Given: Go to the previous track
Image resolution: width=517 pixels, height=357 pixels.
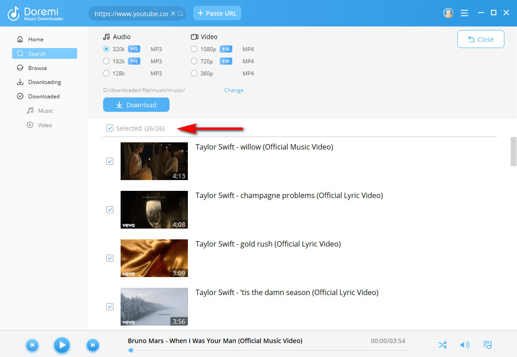Looking at the screenshot, I should pos(32,345).
